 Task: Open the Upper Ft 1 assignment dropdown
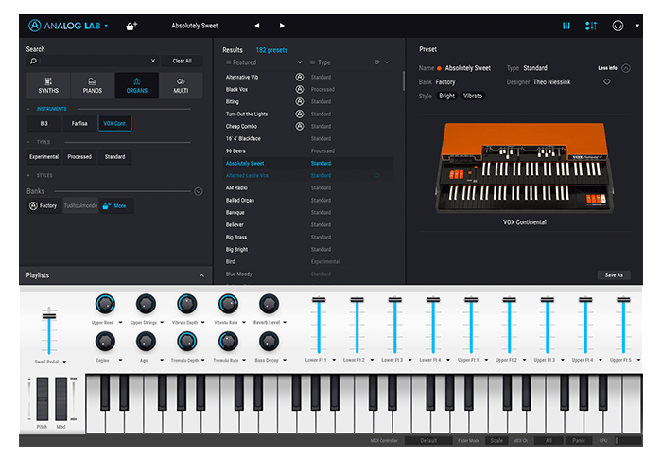(486, 360)
